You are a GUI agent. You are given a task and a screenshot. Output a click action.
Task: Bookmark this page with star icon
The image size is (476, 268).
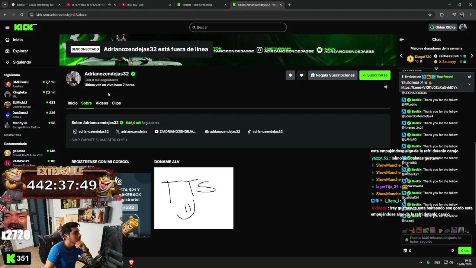(x=430, y=15)
